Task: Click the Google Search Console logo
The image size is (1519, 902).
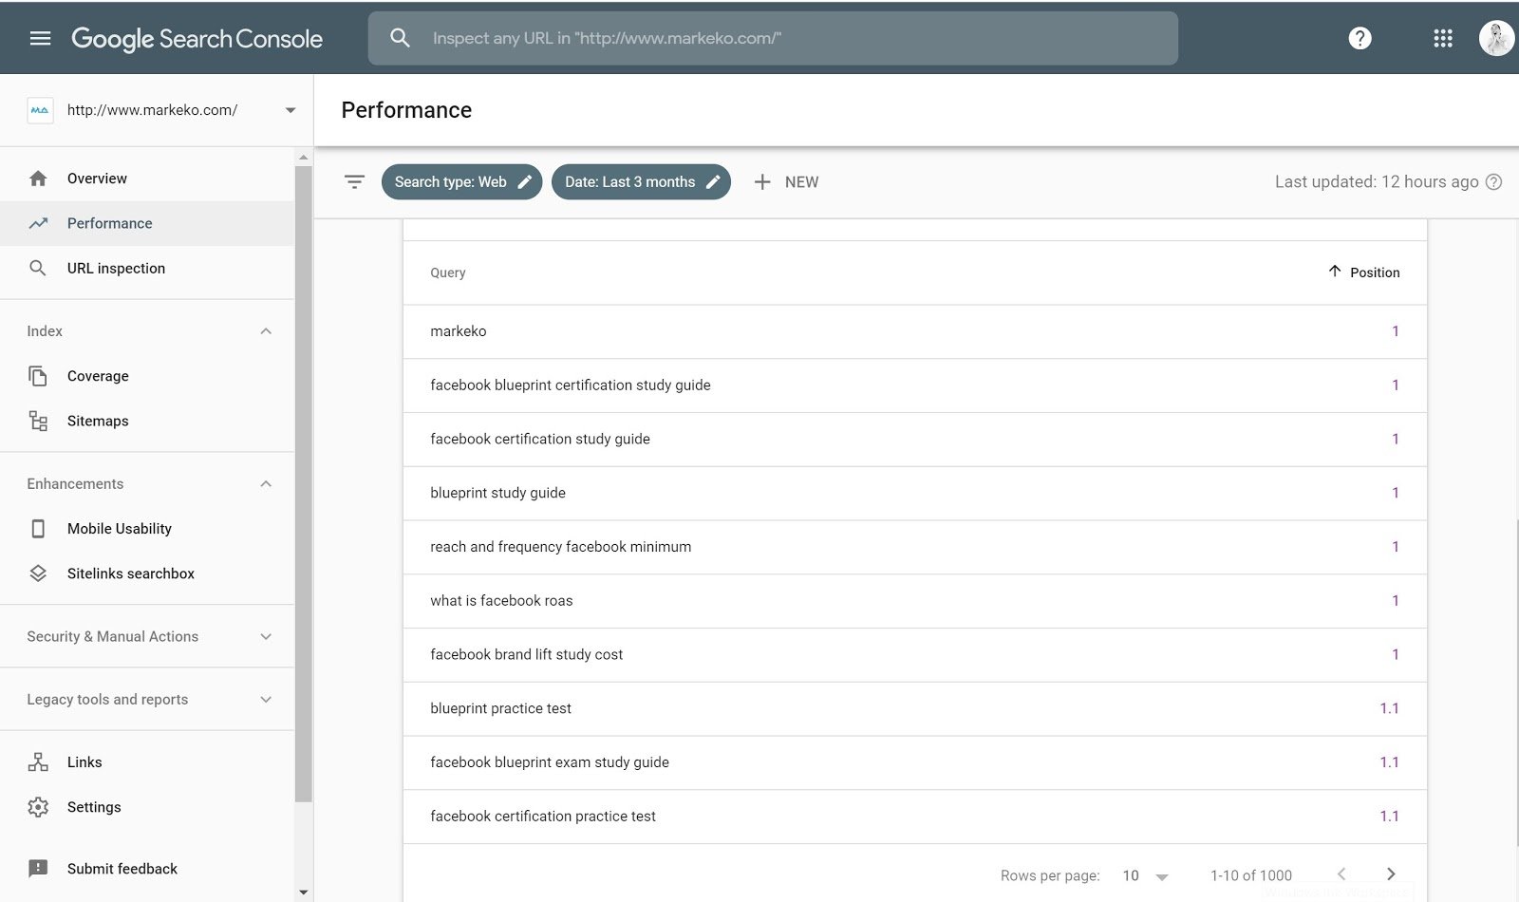Action: (197, 38)
